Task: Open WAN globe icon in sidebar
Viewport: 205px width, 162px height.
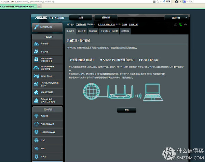Action: [x=37, y=132]
